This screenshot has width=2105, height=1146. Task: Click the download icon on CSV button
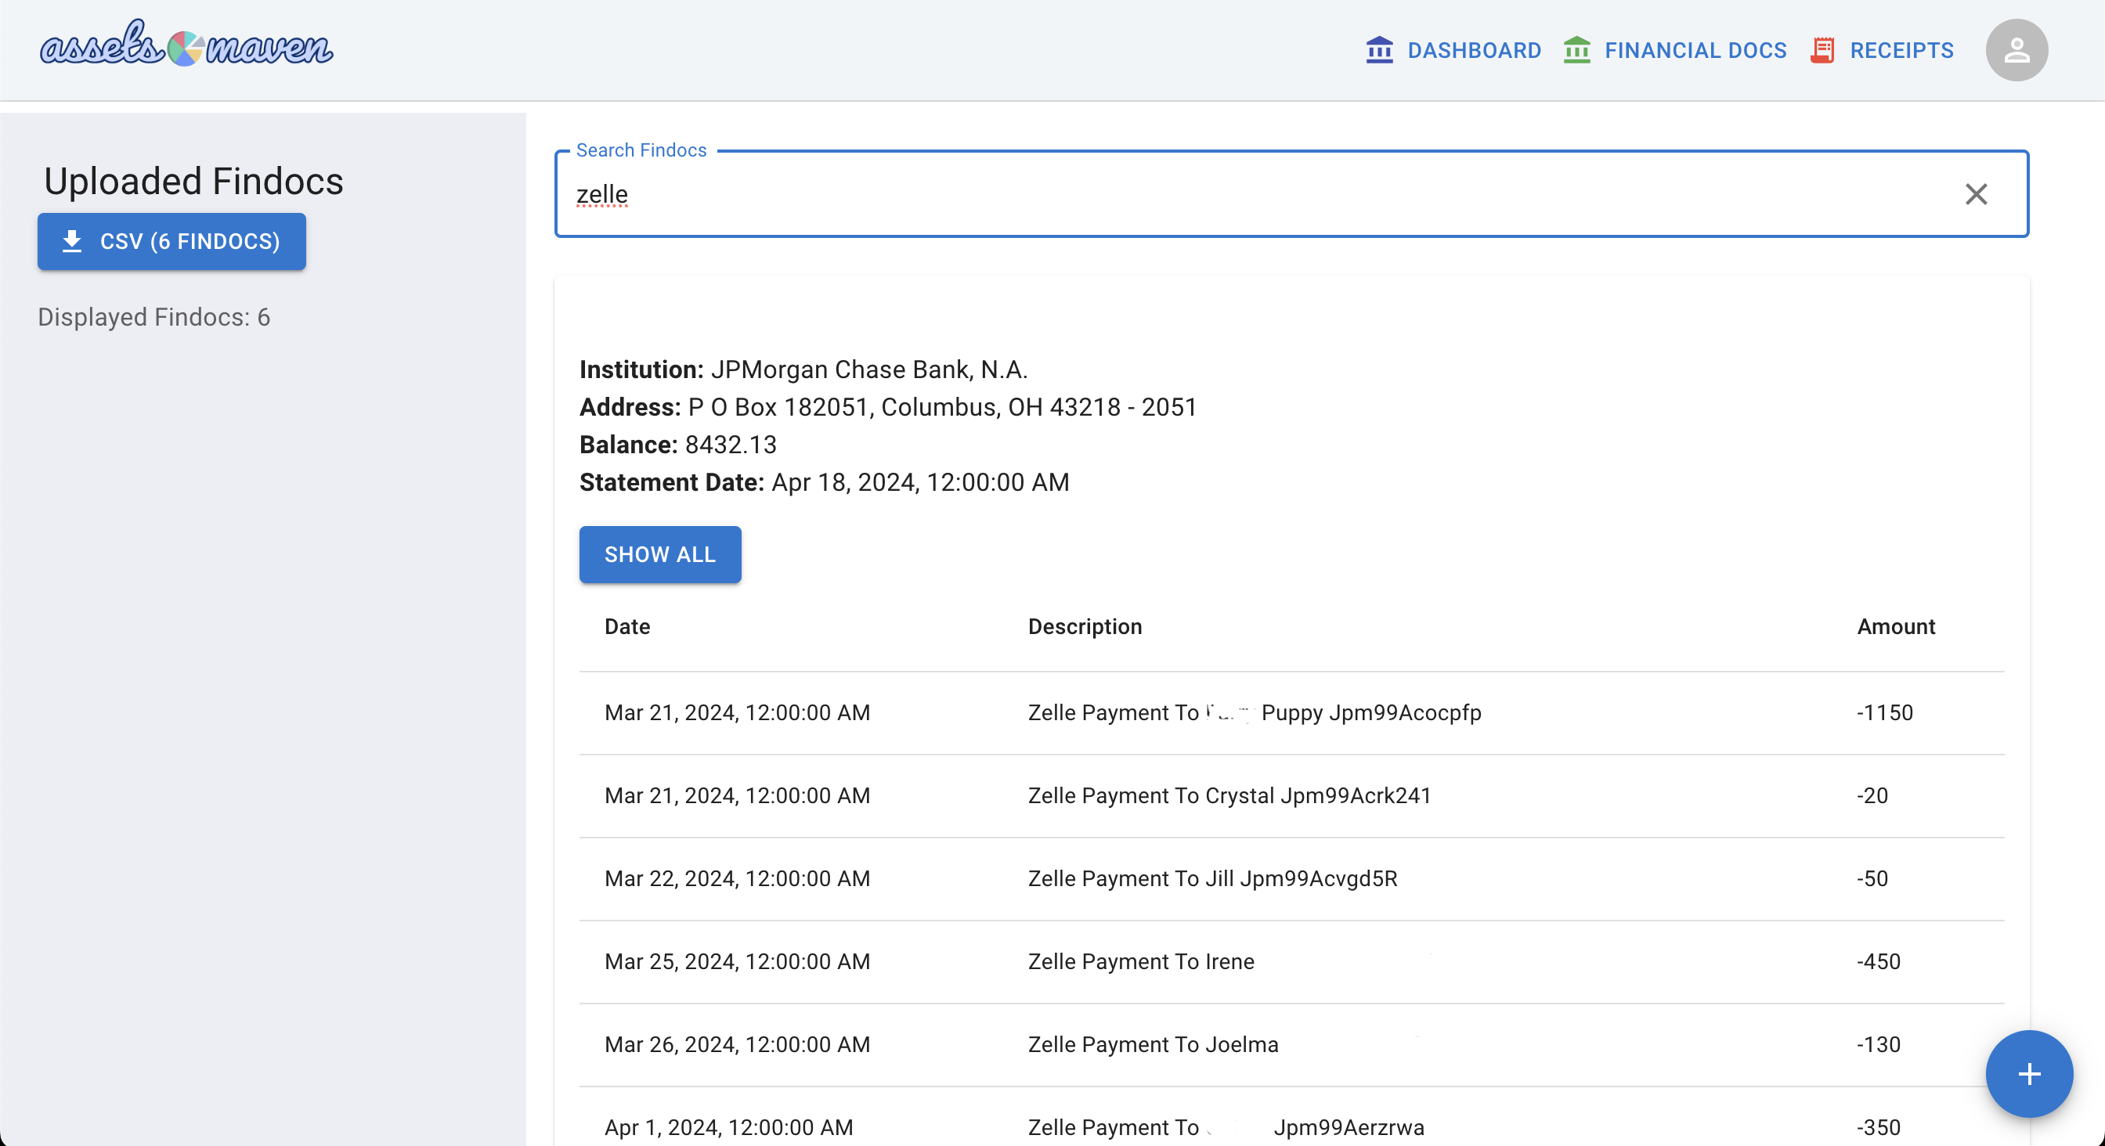click(x=72, y=241)
